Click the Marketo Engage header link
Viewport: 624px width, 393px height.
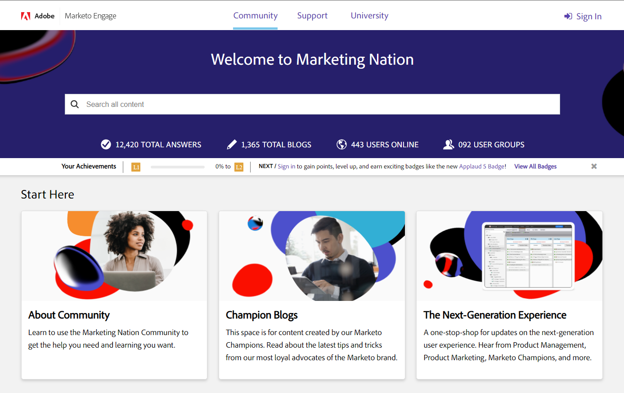click(90, 16)
